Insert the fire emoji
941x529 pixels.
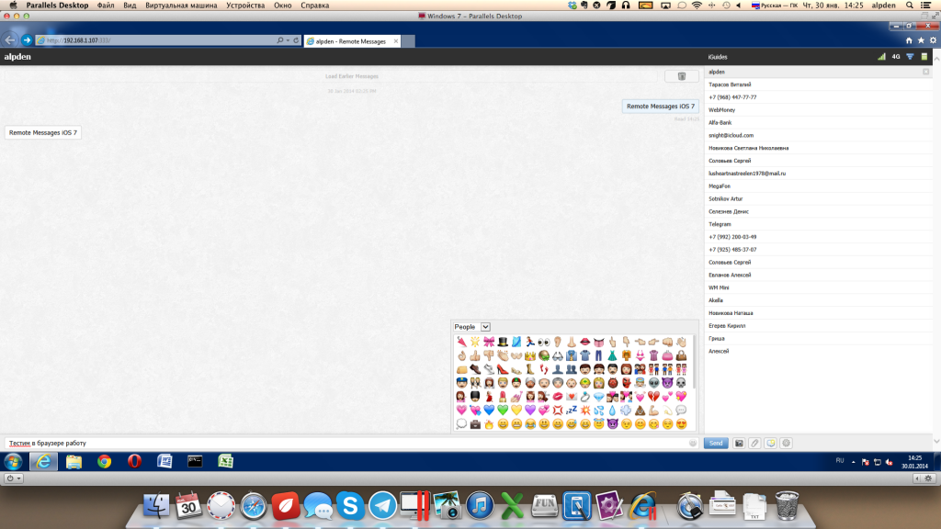click(489, 424)
